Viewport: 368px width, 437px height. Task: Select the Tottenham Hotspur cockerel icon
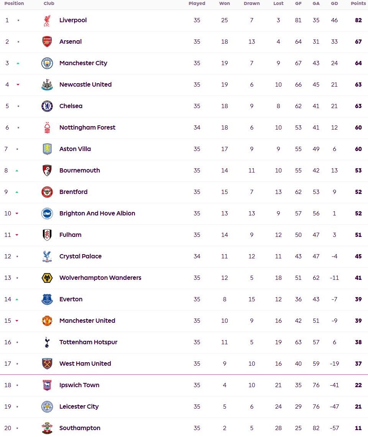(47, 342)
